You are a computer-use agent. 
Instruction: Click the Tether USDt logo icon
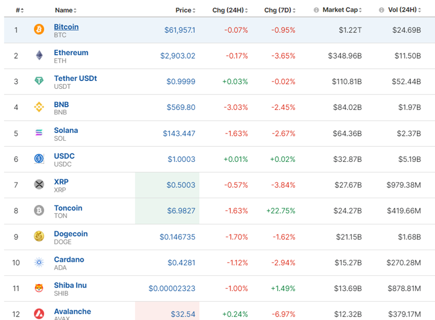[x=39, y=81]
